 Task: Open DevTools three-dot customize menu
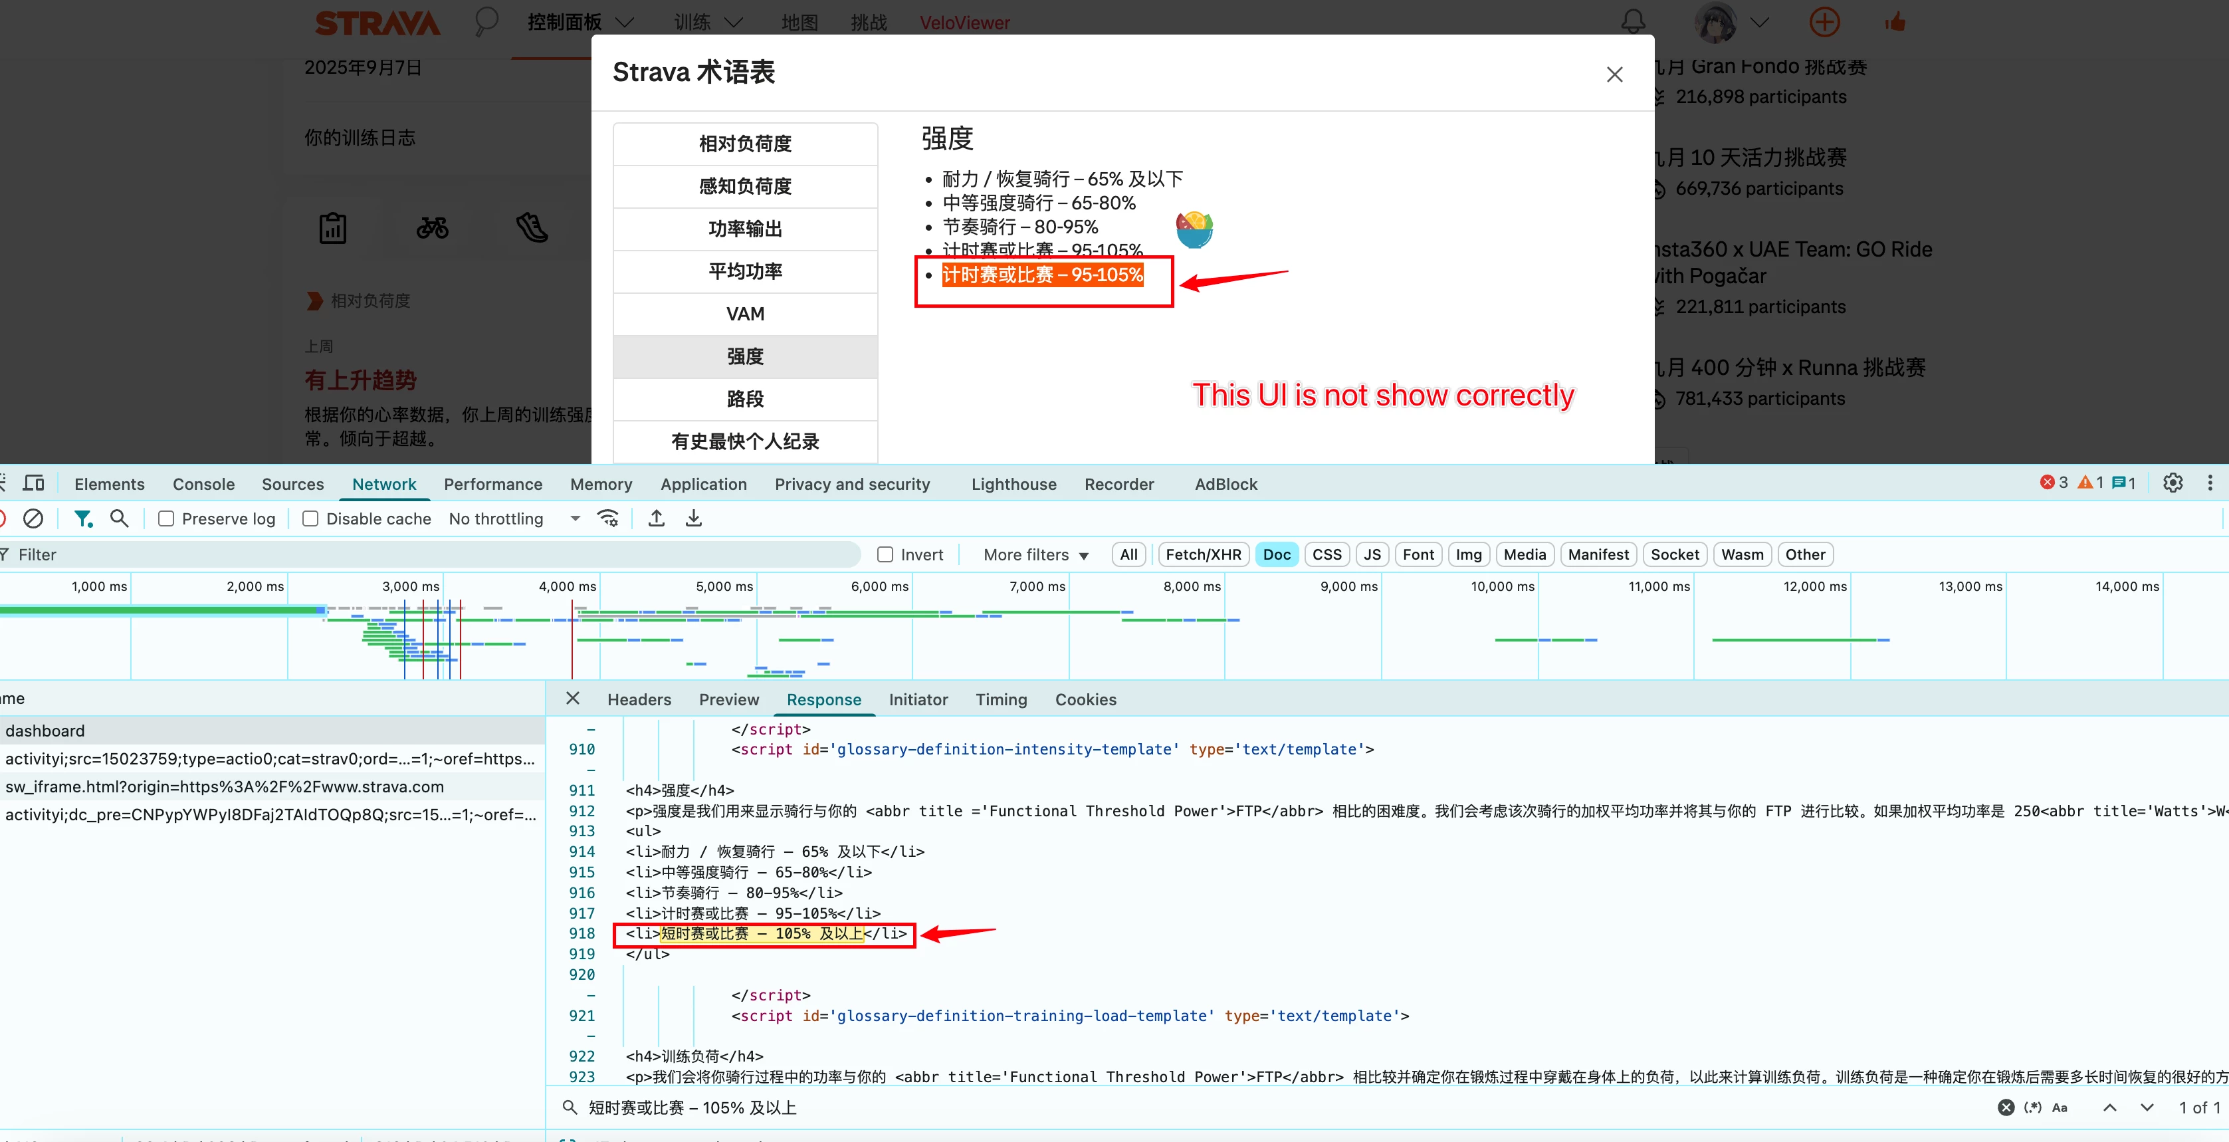pos(2210,483)
